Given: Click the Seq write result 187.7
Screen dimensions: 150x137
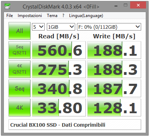Looking at the screenshot, I should pyautogui.click(x=114, y=88).
